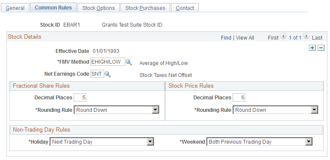Edit Fractional Share Decimal Places field
This screenshot has width=330, height=160.
click(80, 98)
